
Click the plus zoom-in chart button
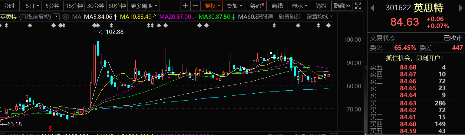click(x=185, y=6)
